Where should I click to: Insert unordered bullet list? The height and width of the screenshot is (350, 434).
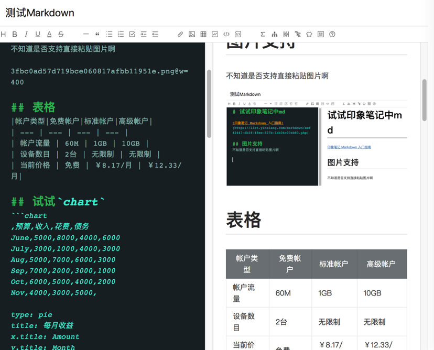tap(109, 34)
